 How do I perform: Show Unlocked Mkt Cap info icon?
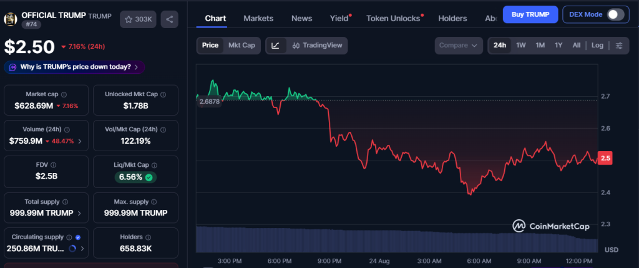(x=163, y=94)
